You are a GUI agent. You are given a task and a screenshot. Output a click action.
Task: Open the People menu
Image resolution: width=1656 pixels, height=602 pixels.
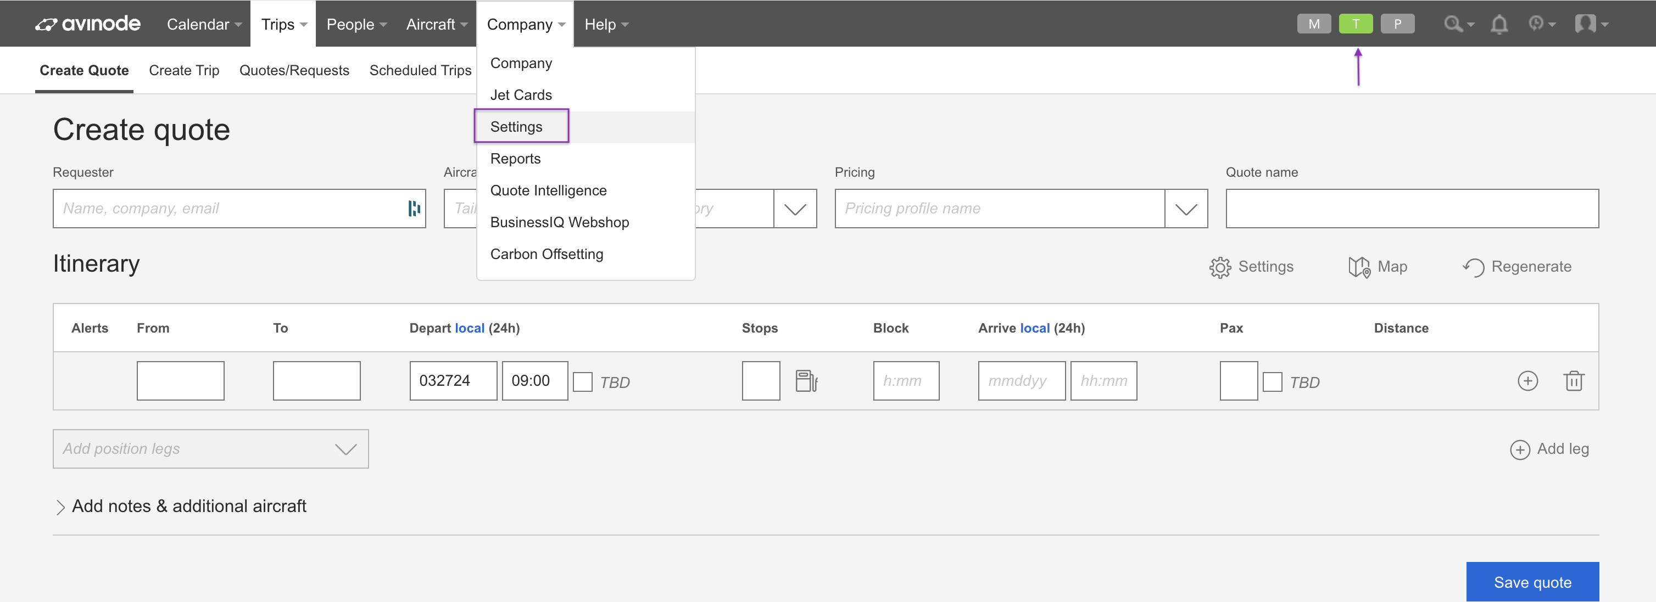pos(356,24)
